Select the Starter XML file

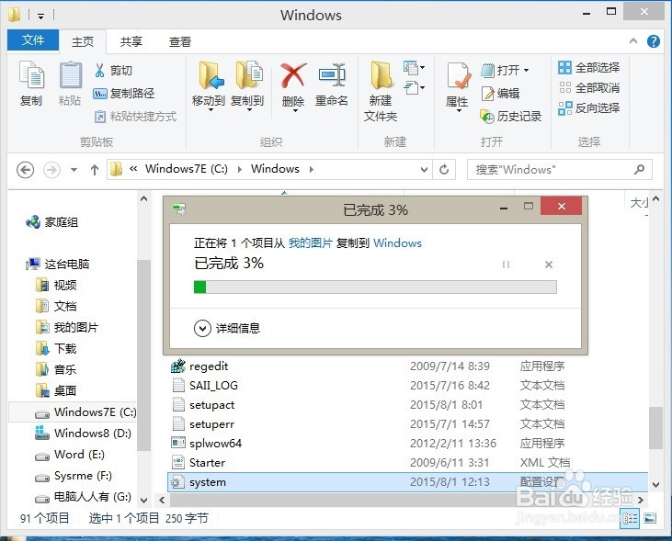pos(199,463)
